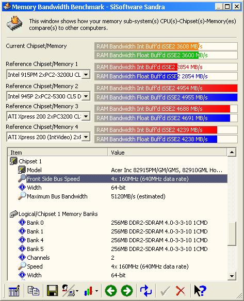
Task: Close the Memory Bandwidth Benchmark window
Action: (236, 7)
